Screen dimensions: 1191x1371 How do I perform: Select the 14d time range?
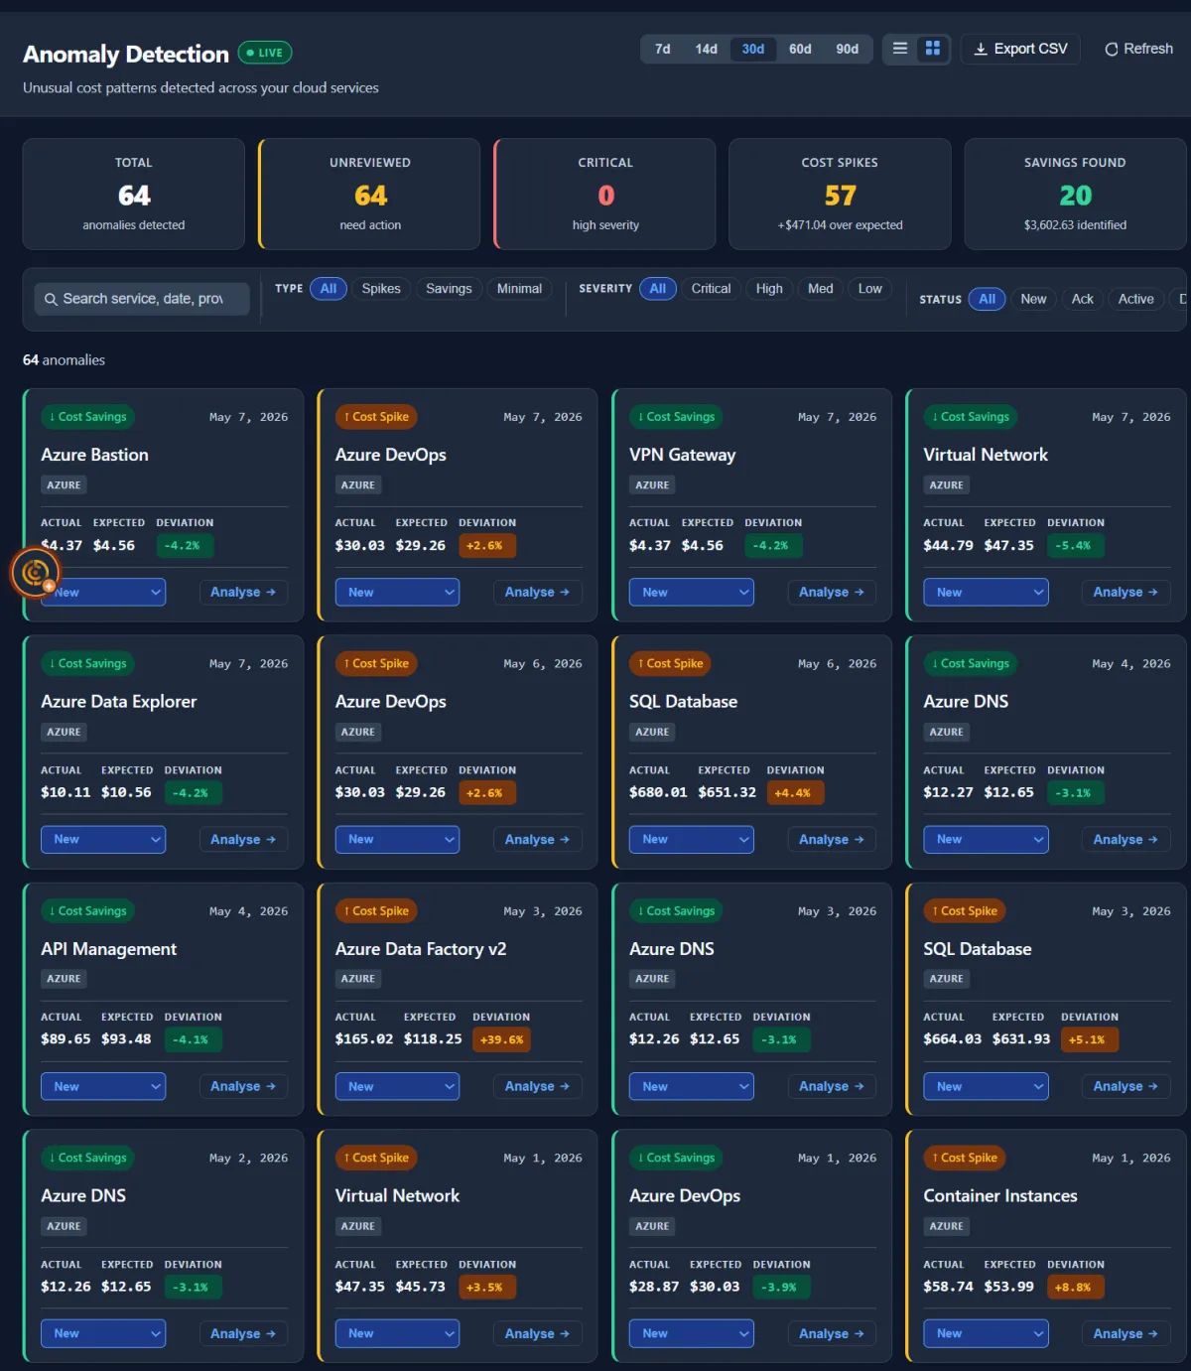[x=707, y=49]
